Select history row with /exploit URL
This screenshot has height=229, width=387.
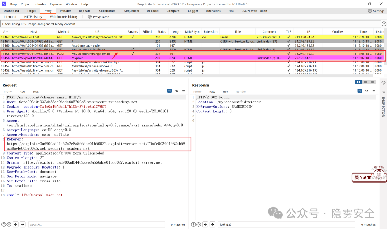pos(192,58)
